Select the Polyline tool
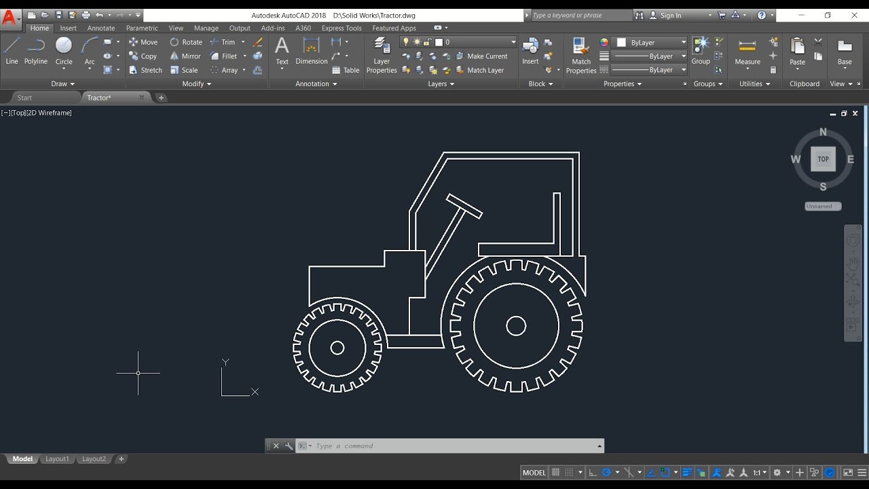This screenshot has height=489, width=869. click(36, 51)
